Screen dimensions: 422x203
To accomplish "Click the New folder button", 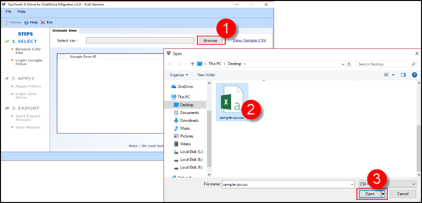I will pyautogui.click(x=206, y=75).
